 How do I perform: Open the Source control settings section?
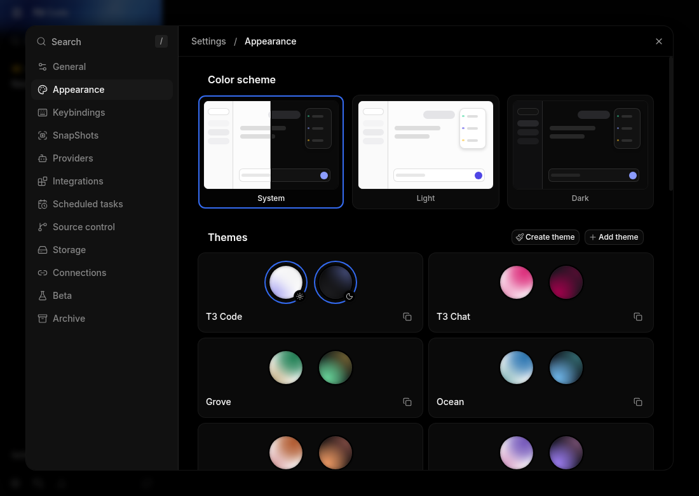(x=102, y=227)
